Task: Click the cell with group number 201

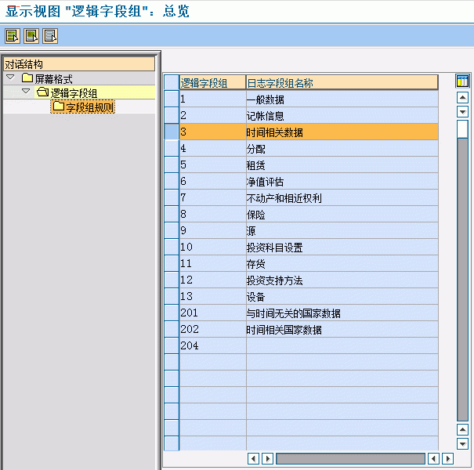Action: pos(212,313)
